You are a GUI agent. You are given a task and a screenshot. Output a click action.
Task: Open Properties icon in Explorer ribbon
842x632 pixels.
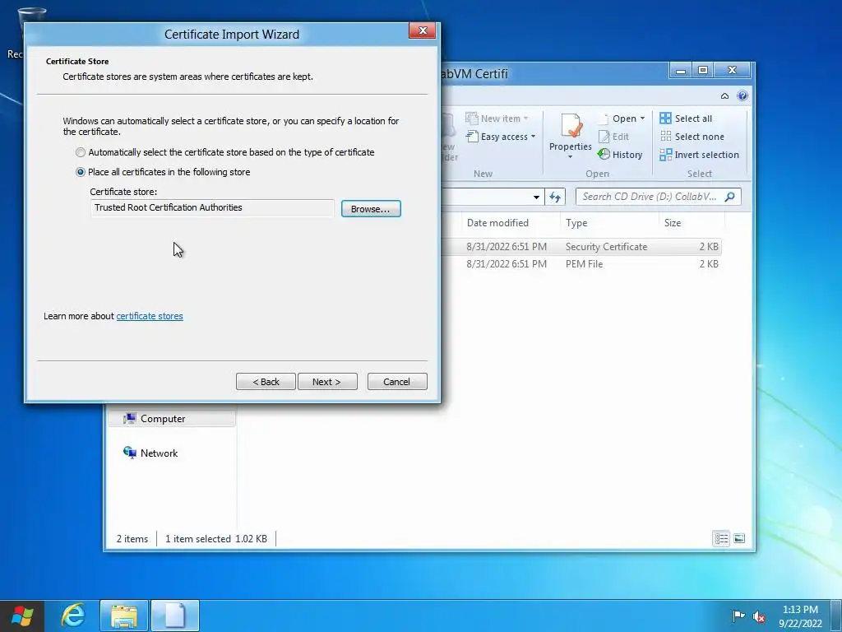(x=571, y=126)
